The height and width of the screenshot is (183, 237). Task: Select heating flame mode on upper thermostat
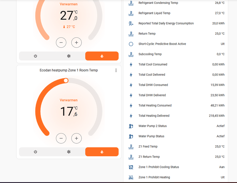click(102, 56)
